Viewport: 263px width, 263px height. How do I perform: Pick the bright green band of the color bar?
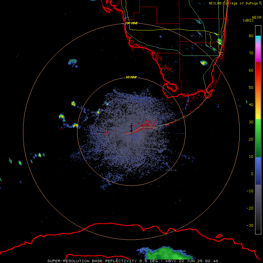coord(258,127)
